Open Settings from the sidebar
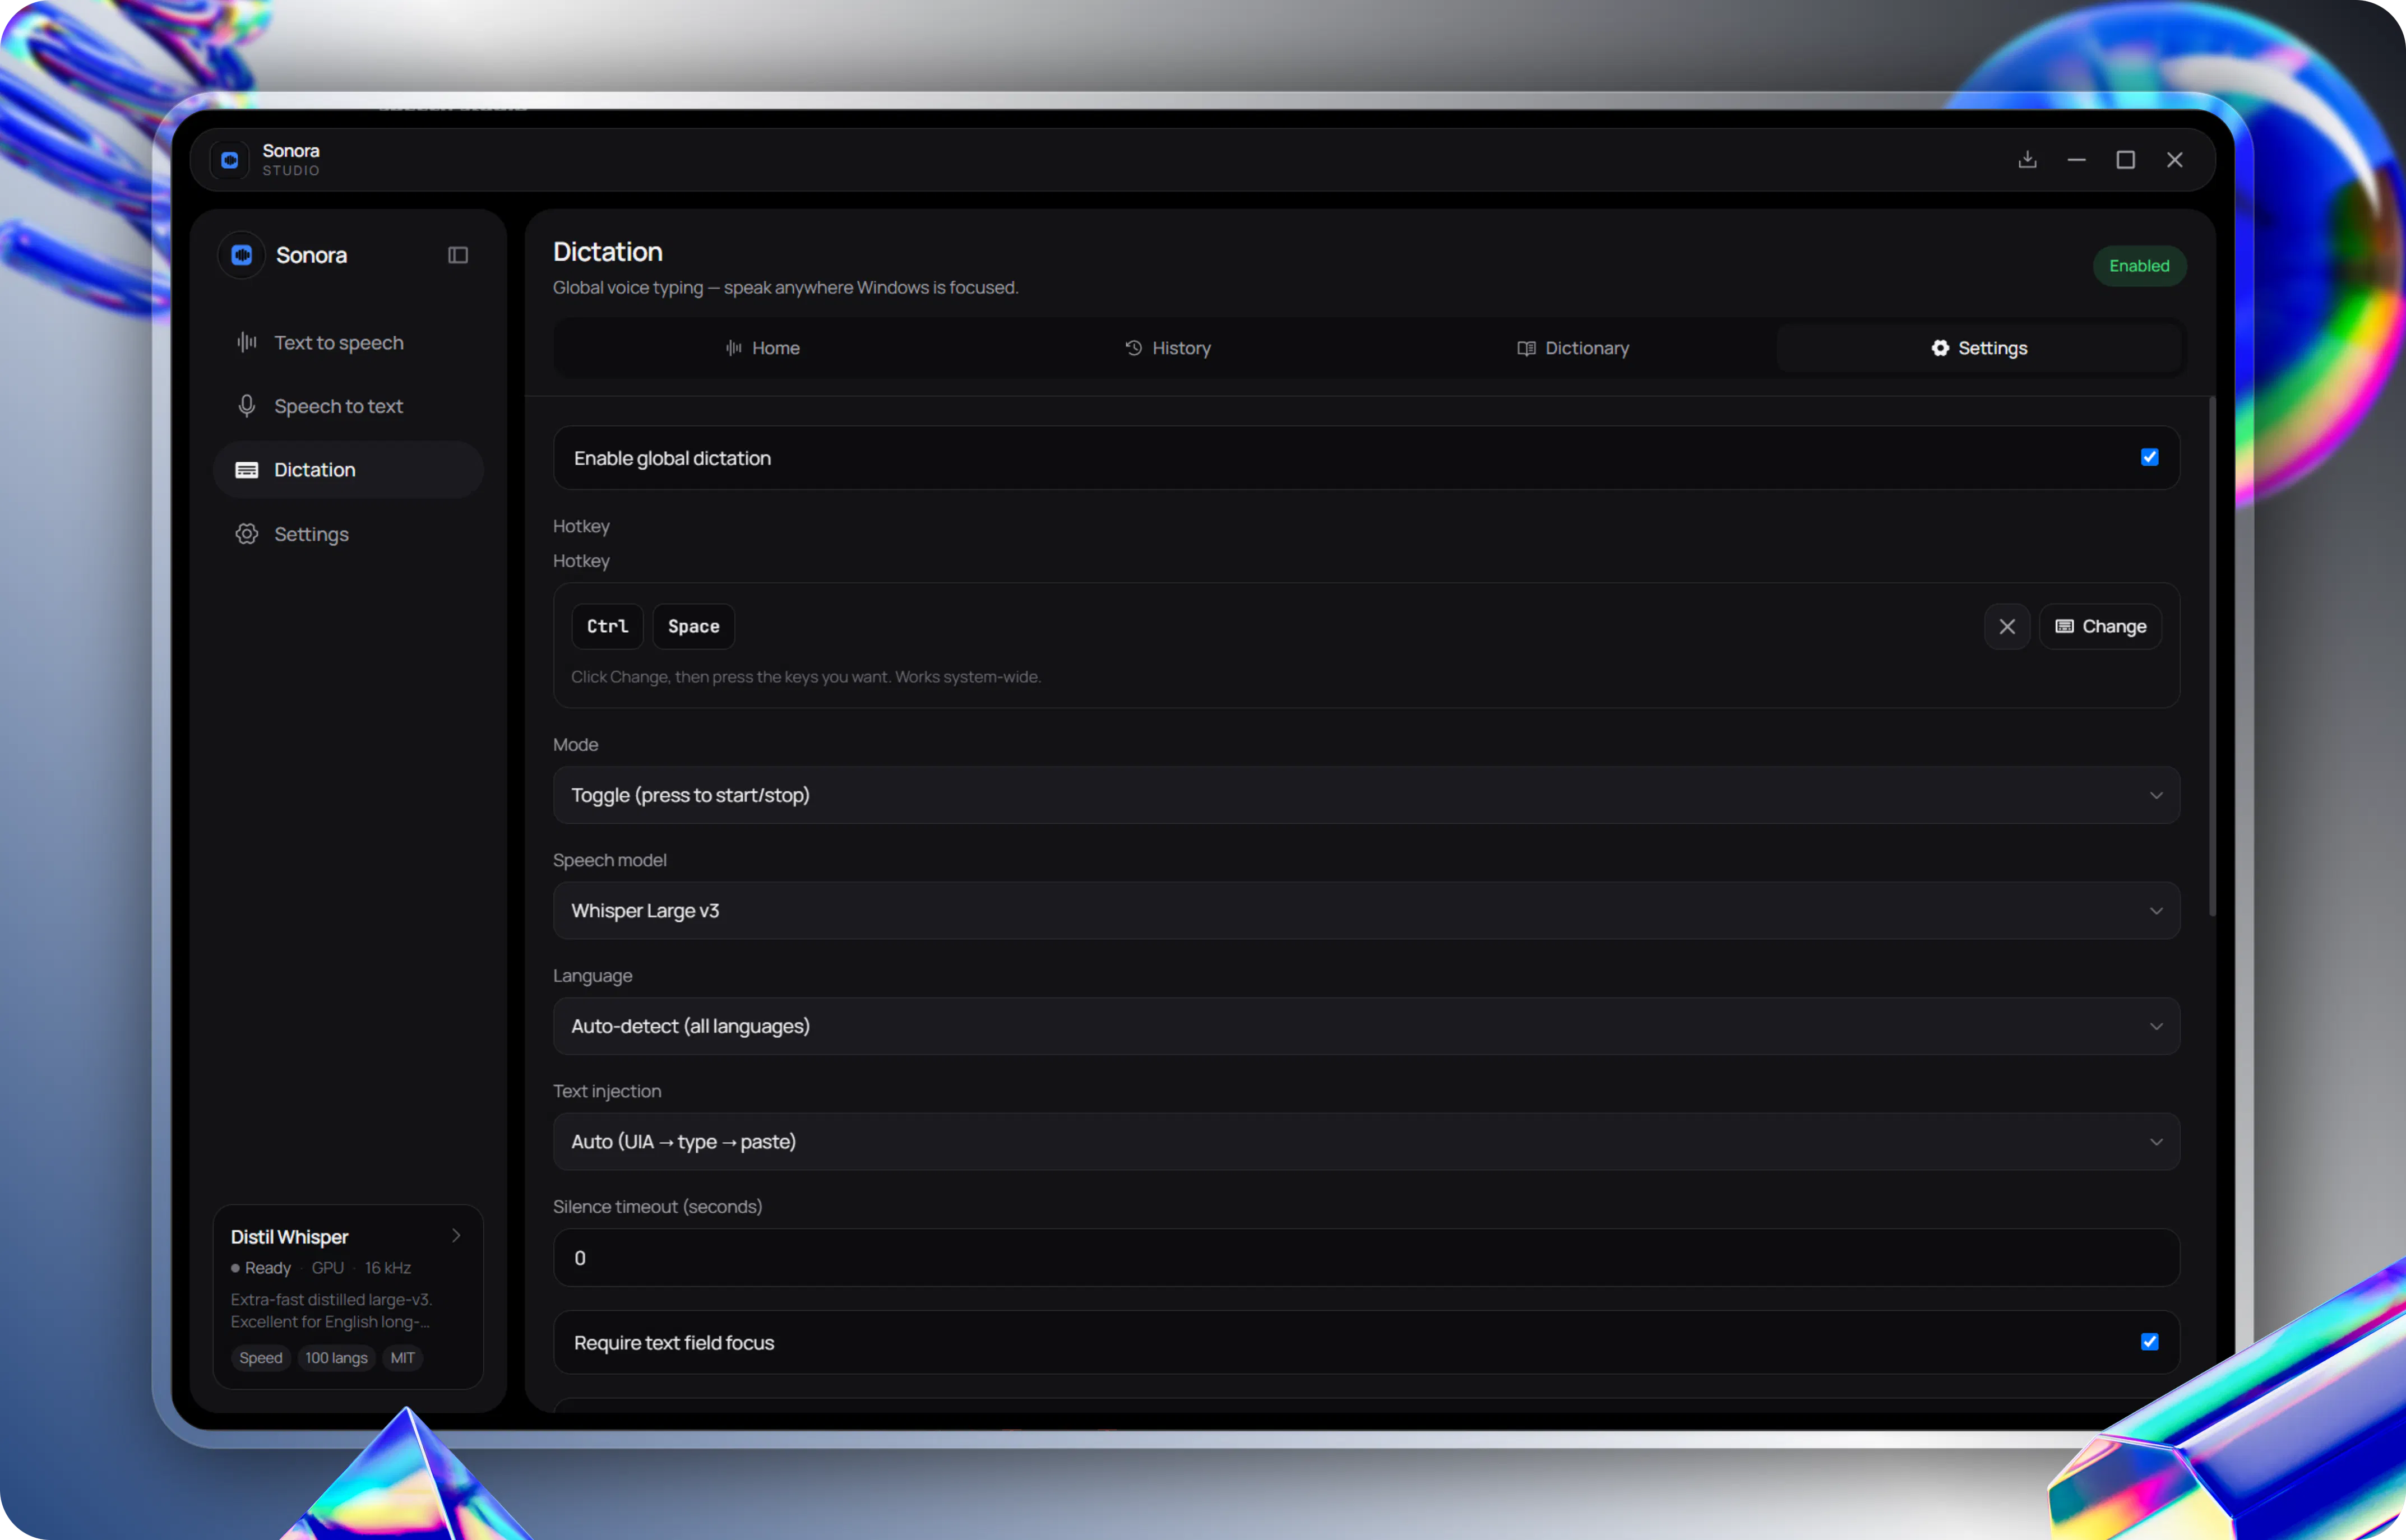The height and width of the screenshot is (1540, 2406). click(348, 534)
